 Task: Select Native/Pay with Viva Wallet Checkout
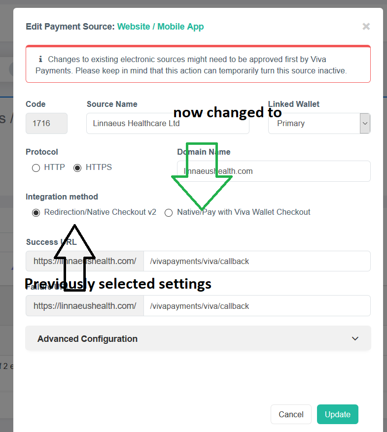(x=169, y=212)
